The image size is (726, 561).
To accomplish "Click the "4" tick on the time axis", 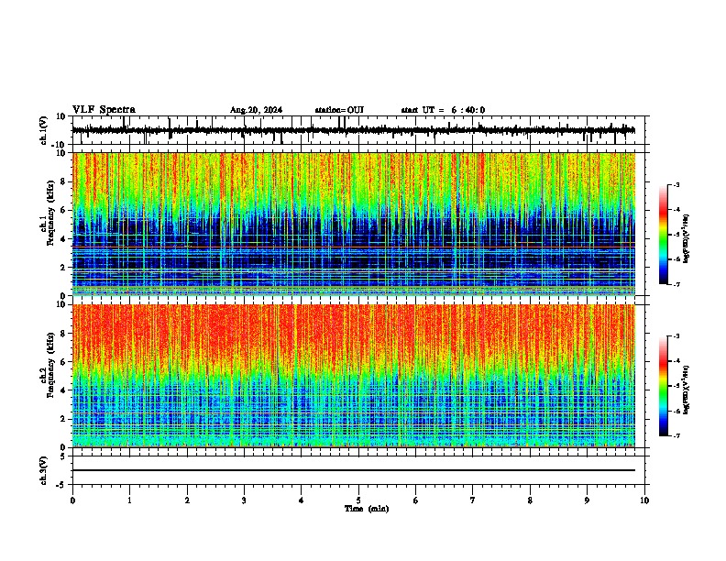I will coord(301,500).
